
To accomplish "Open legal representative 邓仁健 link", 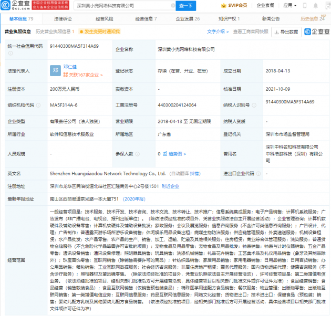I will [70, 67].
